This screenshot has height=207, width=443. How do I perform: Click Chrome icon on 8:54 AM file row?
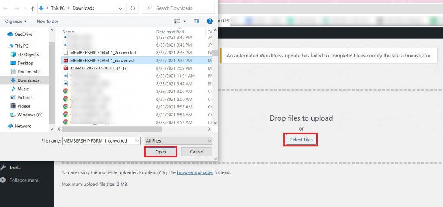point(66,115)
